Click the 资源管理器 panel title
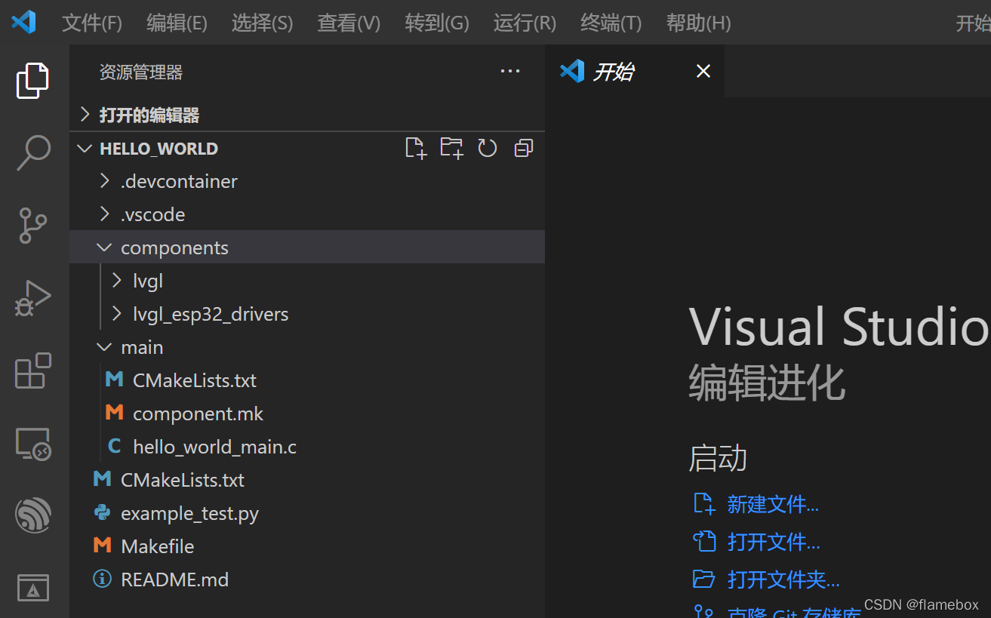The height and width of the screenshot is (618, 991). coord(141,72)
